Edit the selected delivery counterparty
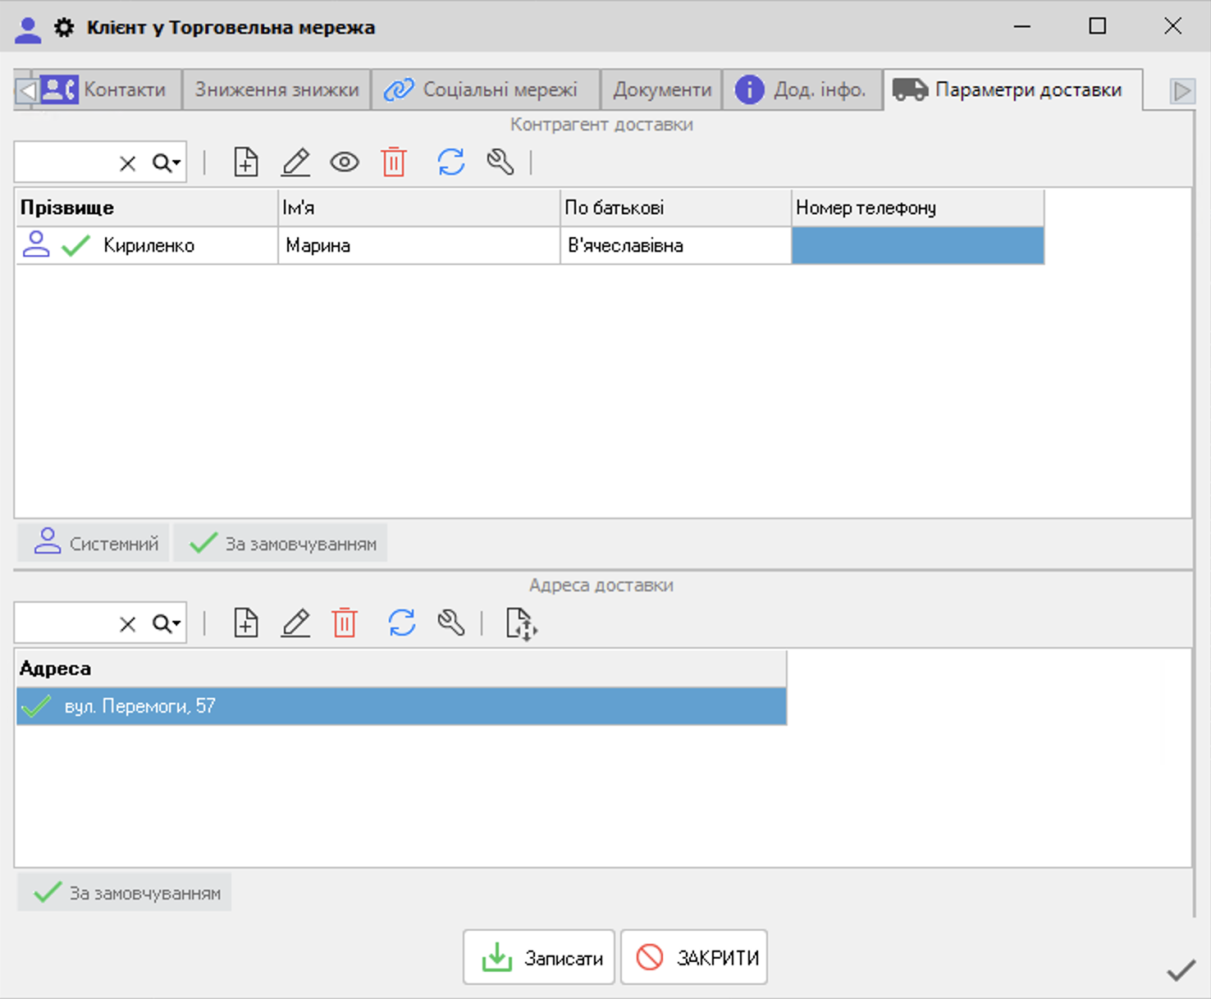 tap(295, 162)
